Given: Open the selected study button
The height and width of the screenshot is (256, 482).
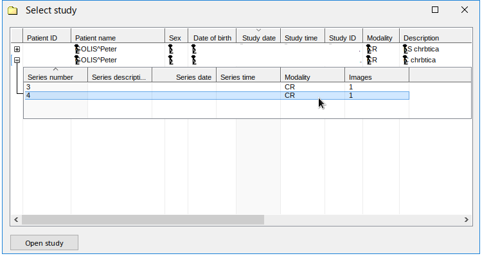Looking at the screenshot, I should tap(44, 242).
